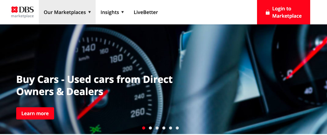Jump to the fourth carousel slide dot

164,128
